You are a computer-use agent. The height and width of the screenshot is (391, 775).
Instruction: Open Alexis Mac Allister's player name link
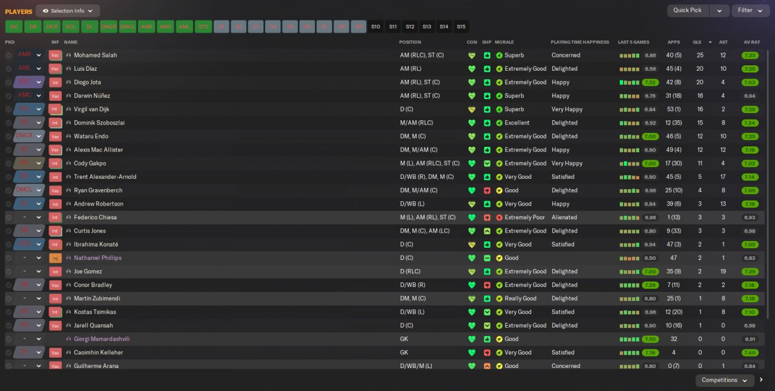[98, 150]
